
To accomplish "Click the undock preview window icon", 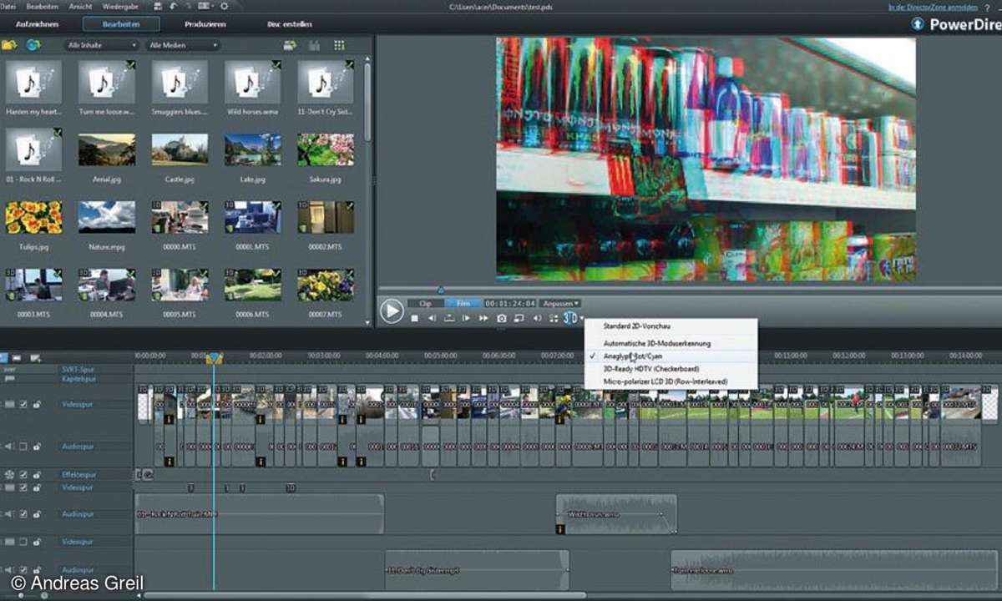I will click(554, 318).
